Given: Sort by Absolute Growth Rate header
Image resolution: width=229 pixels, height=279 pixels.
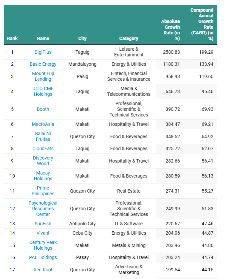Looking at the screenshot, I should 170,30.
